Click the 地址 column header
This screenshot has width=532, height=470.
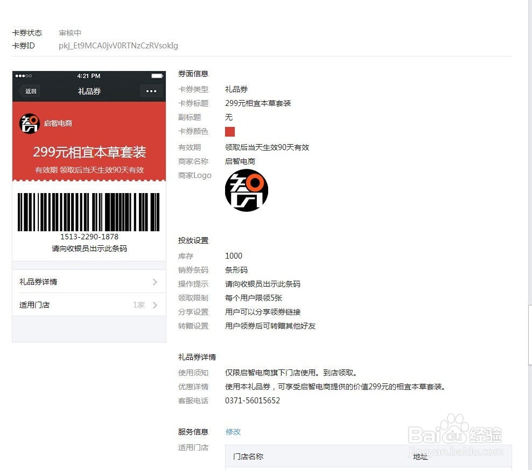[x=419, y=456]
